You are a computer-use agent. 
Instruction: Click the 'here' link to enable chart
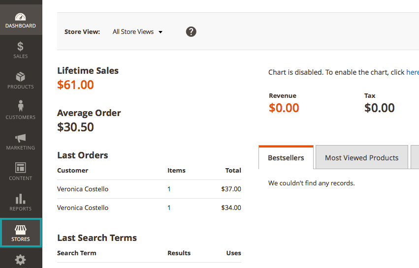point(412,72)
